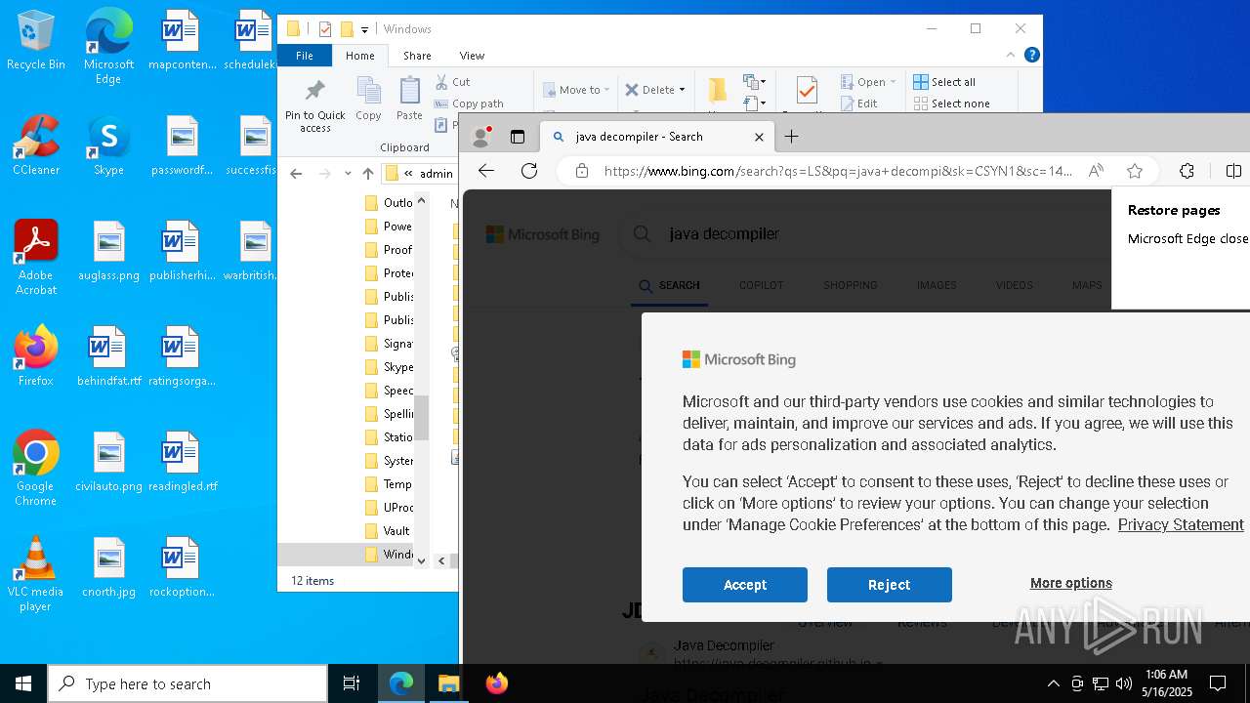Add page to favorites star icon
Image resolution: width=1250 pixels, height=703 pixels.
pos(1135,171)
